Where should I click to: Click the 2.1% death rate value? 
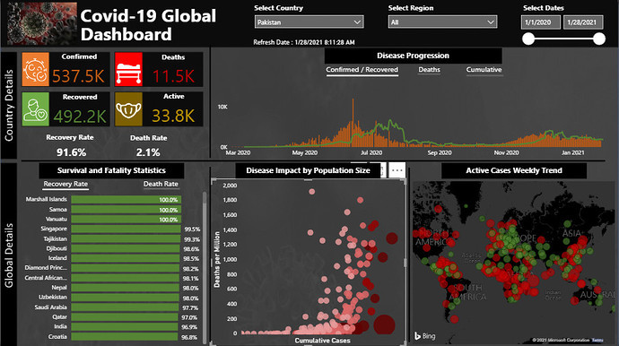[x=148, y=152]
